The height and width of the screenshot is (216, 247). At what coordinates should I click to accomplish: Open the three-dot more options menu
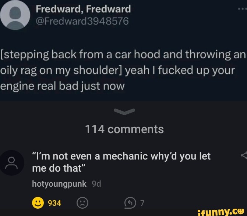click(x=243, y=9)
